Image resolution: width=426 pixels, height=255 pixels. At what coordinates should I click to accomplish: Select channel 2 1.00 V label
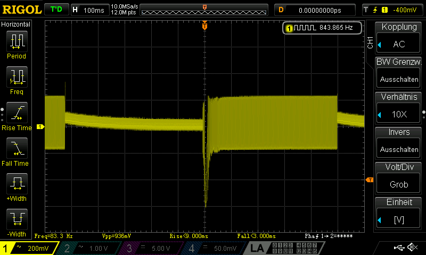coord(99,248)
